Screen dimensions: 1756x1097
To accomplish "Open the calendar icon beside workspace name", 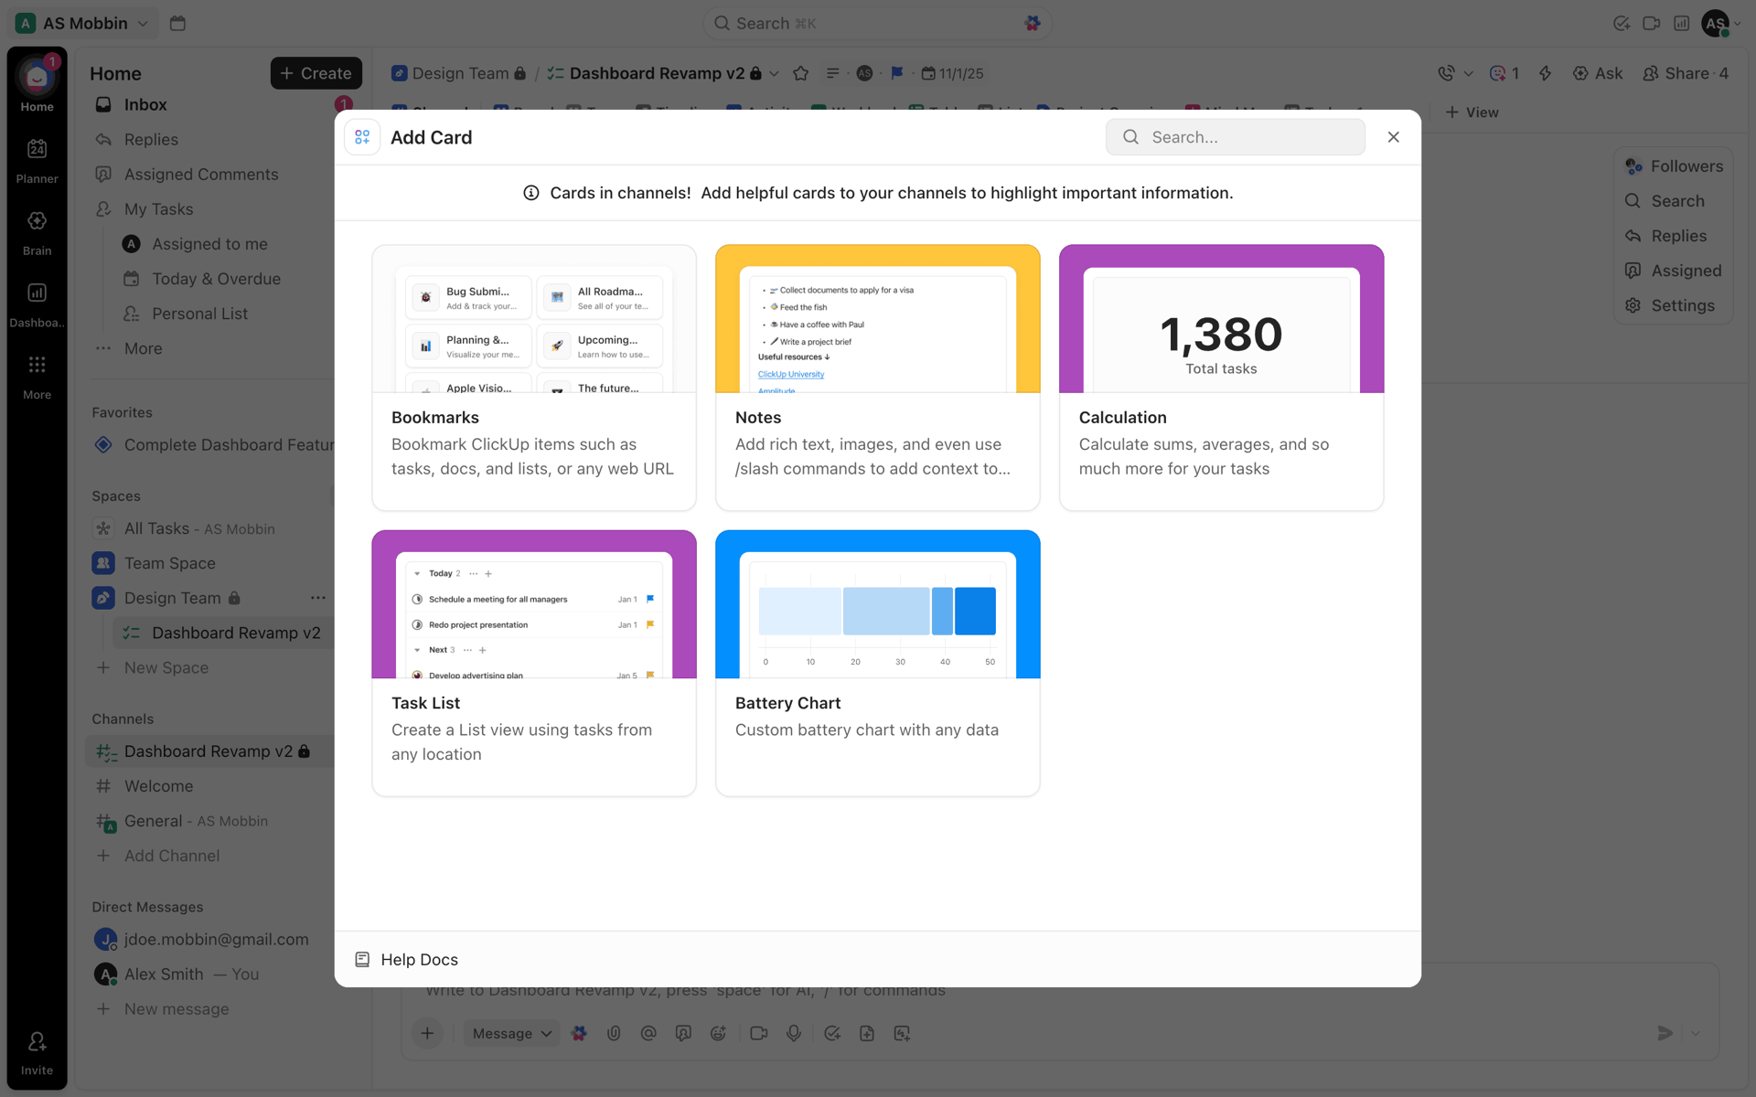I will 177,23.
